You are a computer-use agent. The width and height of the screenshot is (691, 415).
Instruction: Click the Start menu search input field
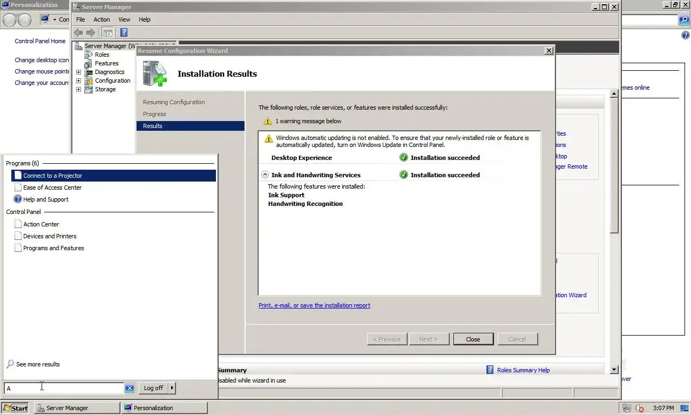click(64, 388)
